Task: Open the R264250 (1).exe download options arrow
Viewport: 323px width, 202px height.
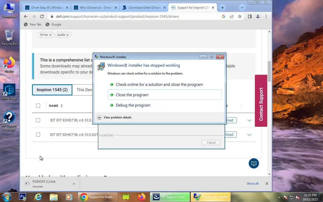Action: 74,184
